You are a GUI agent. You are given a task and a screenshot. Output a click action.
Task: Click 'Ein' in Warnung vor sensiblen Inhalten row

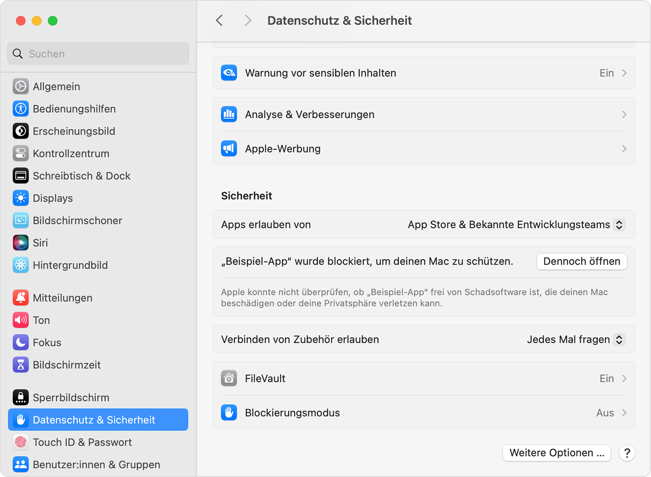pos(606,73)
